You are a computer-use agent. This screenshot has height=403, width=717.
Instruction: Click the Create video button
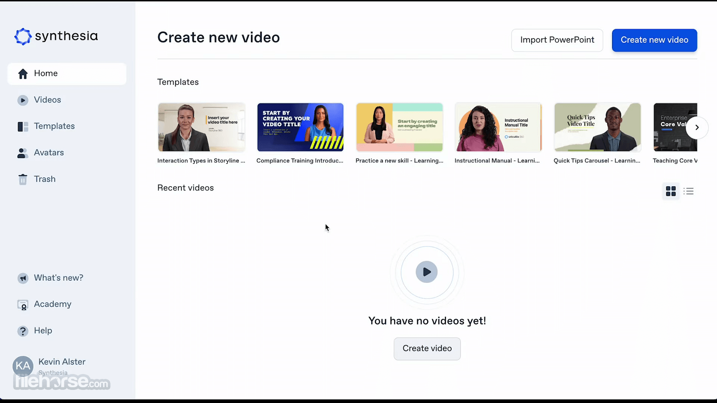pos(427,349)
